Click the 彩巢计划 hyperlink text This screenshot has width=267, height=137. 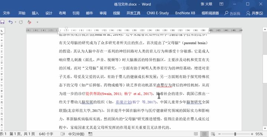(x=123, y=102)
